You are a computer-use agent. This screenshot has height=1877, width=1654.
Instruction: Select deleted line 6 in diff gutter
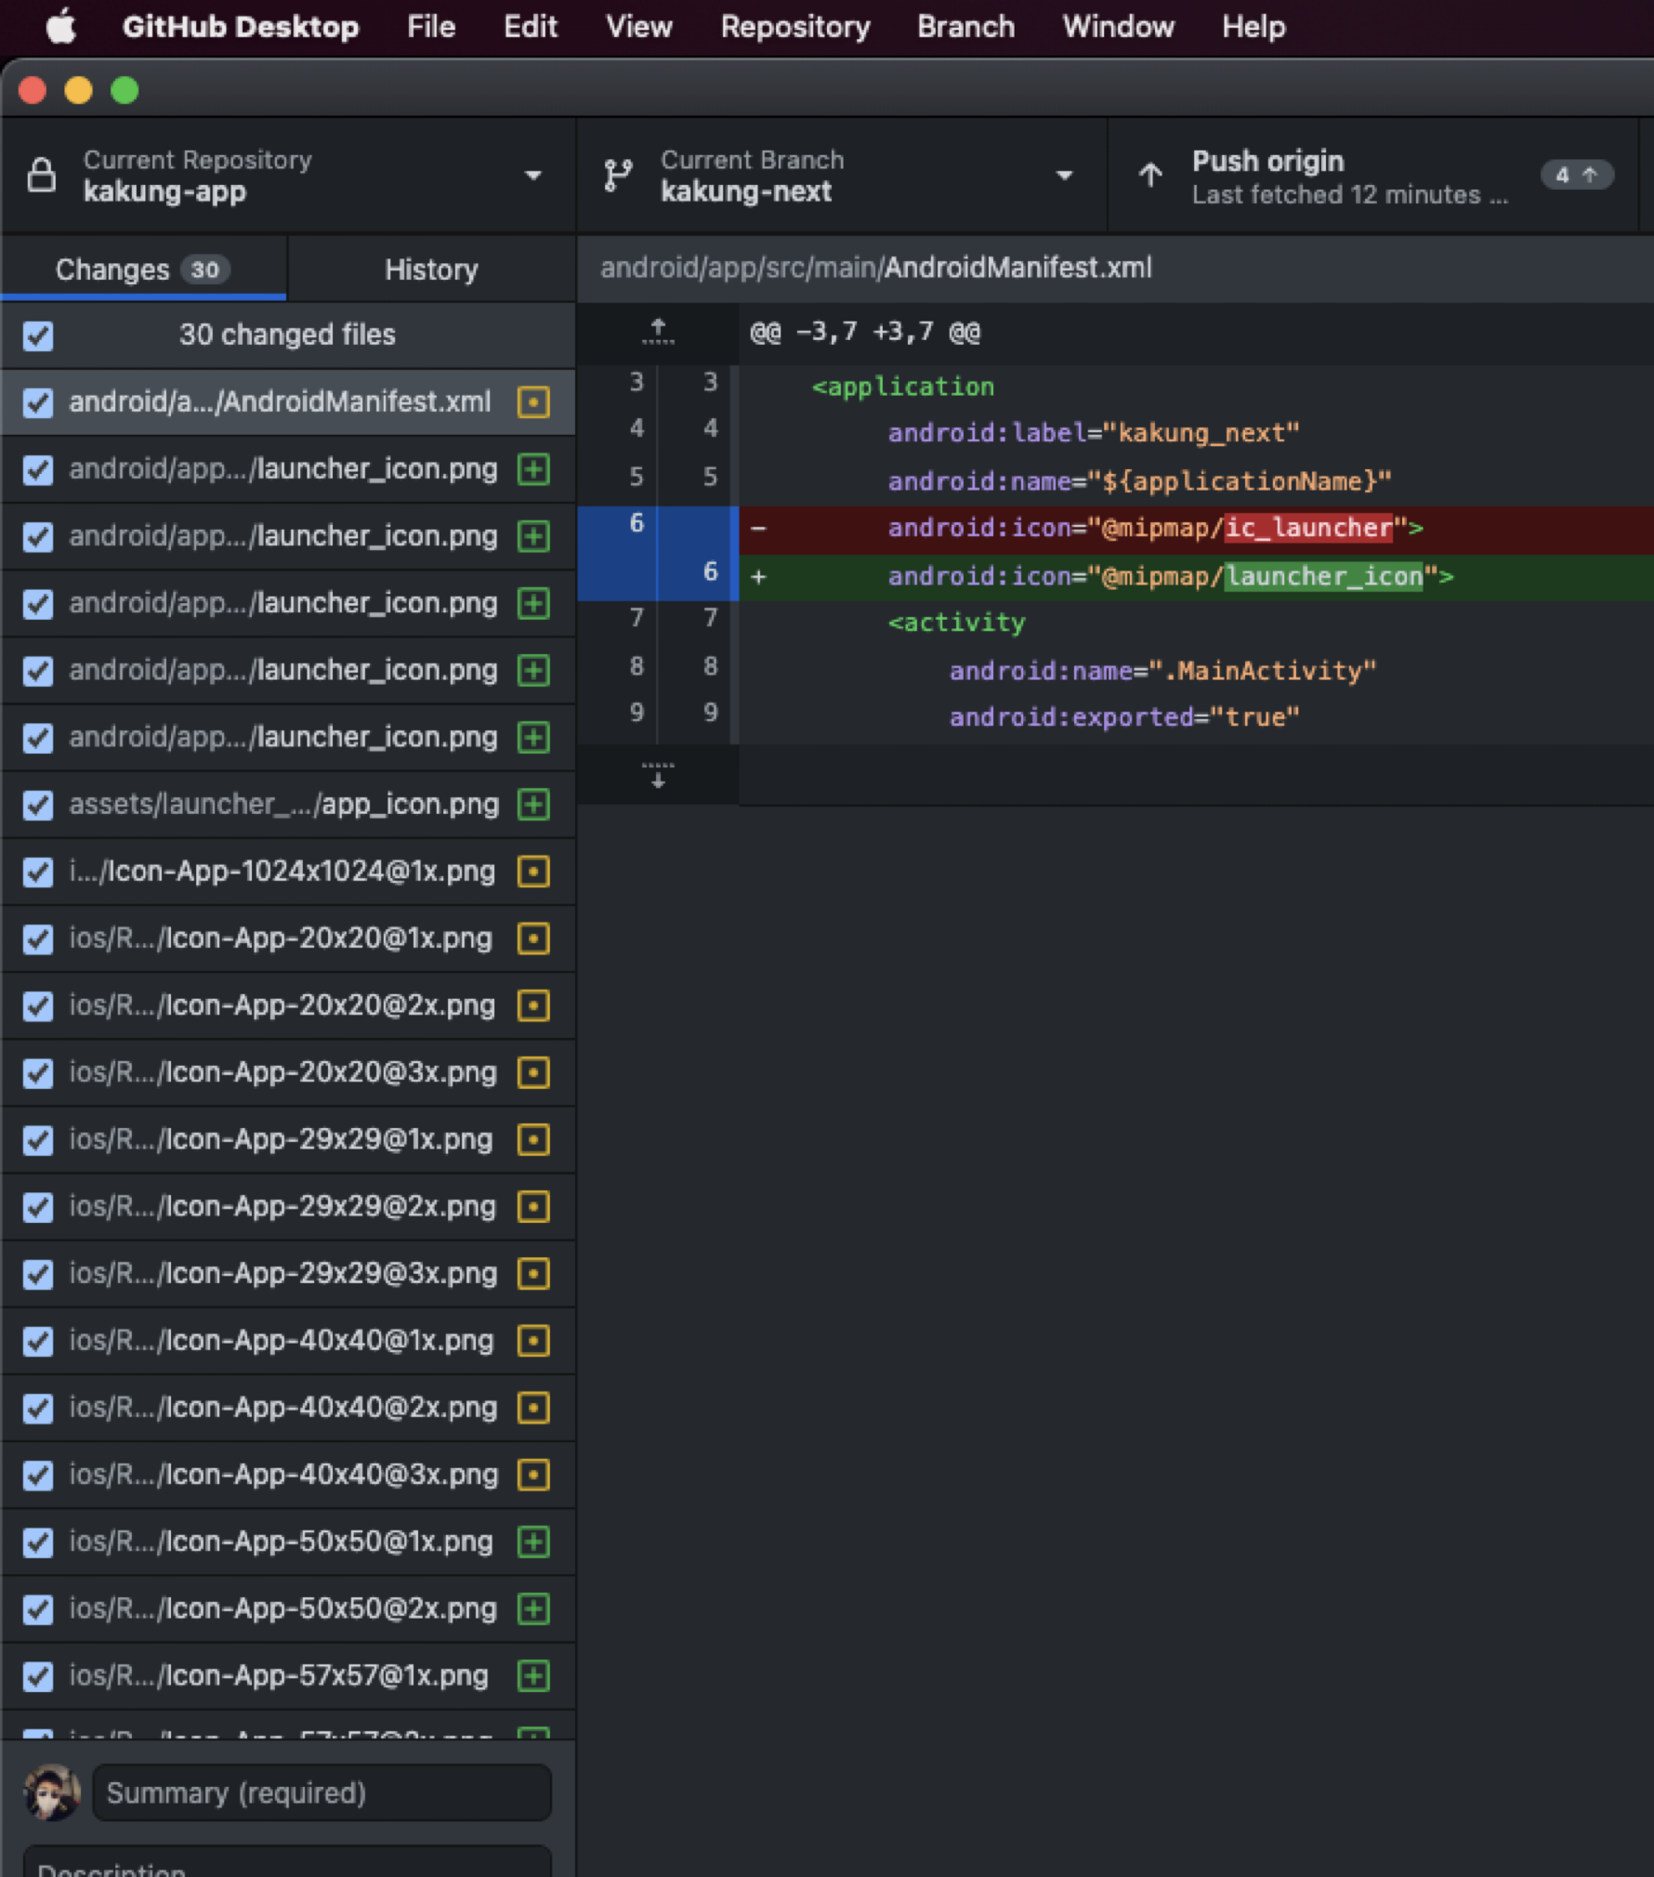point(659,531)
